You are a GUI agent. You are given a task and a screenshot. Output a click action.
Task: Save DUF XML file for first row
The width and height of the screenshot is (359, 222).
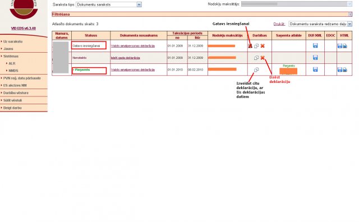point(315,45)
